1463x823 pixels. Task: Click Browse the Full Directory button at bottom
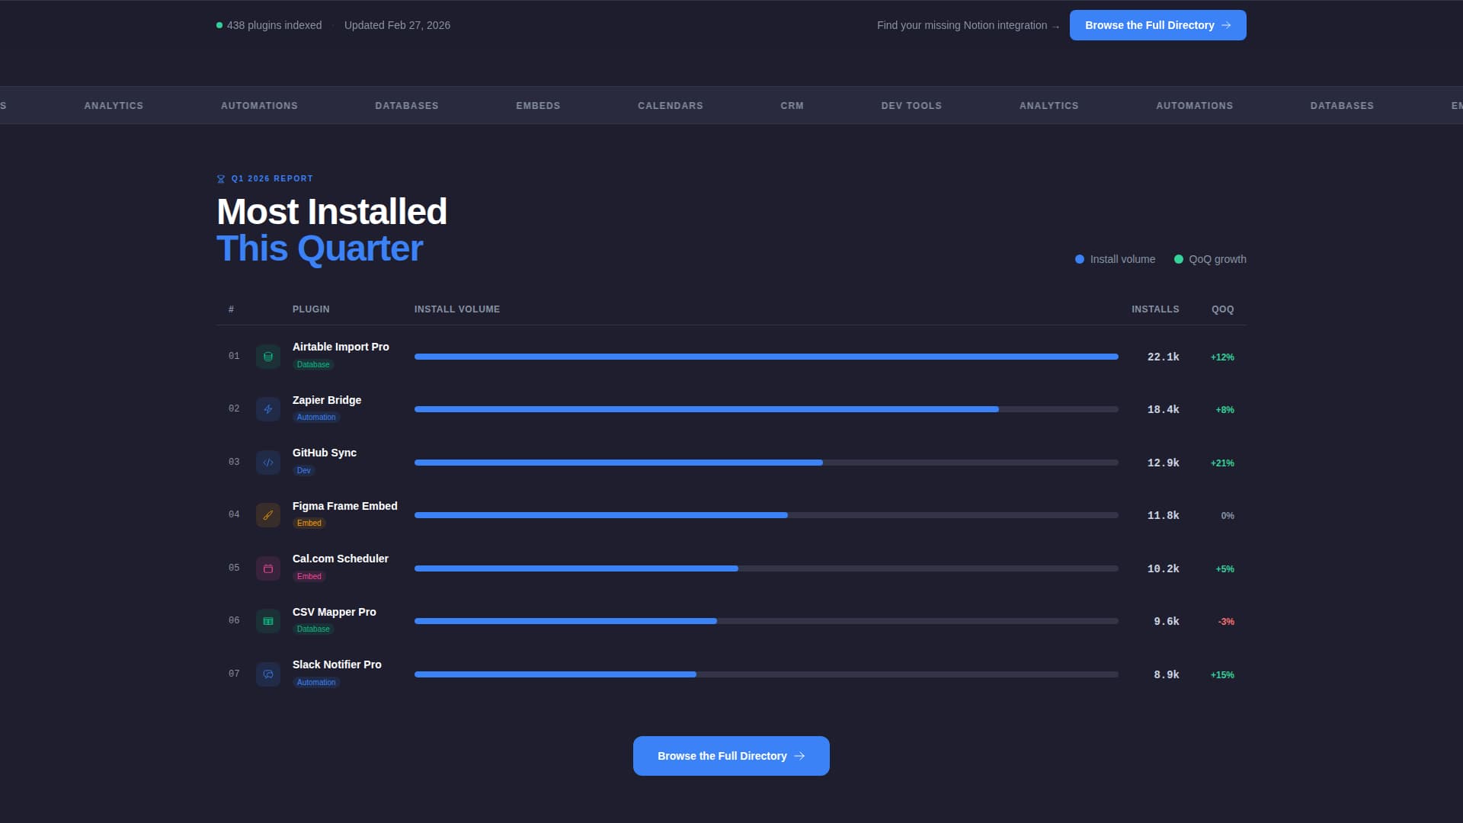[x=731, y=756]
